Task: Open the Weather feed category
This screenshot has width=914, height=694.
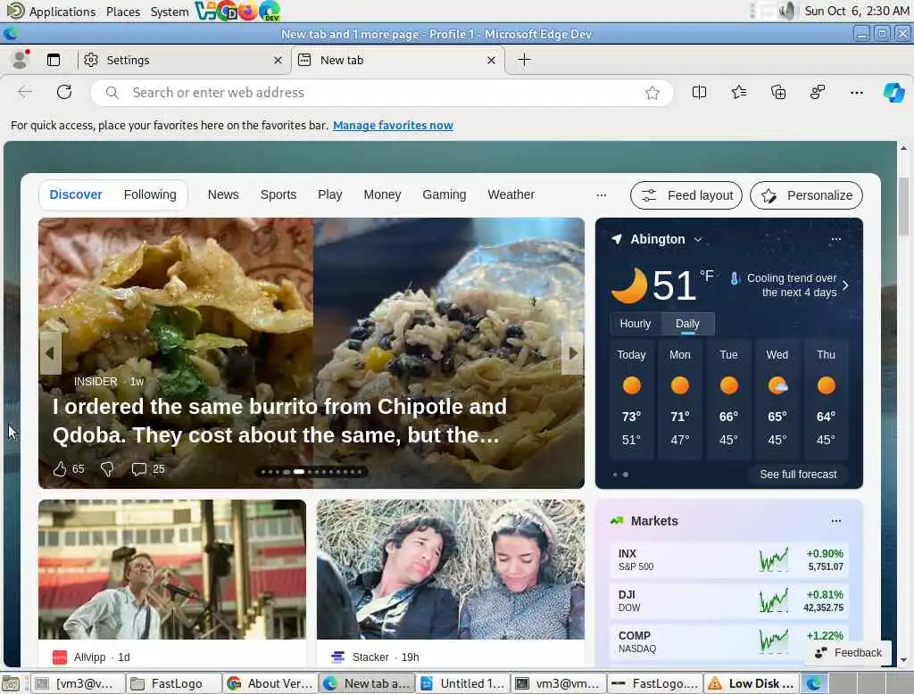Action: pyautogui.click(x=511, y=194)
